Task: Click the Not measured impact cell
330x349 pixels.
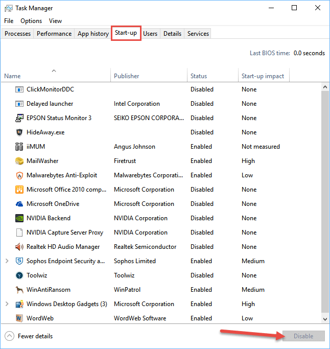Action: click(261, 147)
